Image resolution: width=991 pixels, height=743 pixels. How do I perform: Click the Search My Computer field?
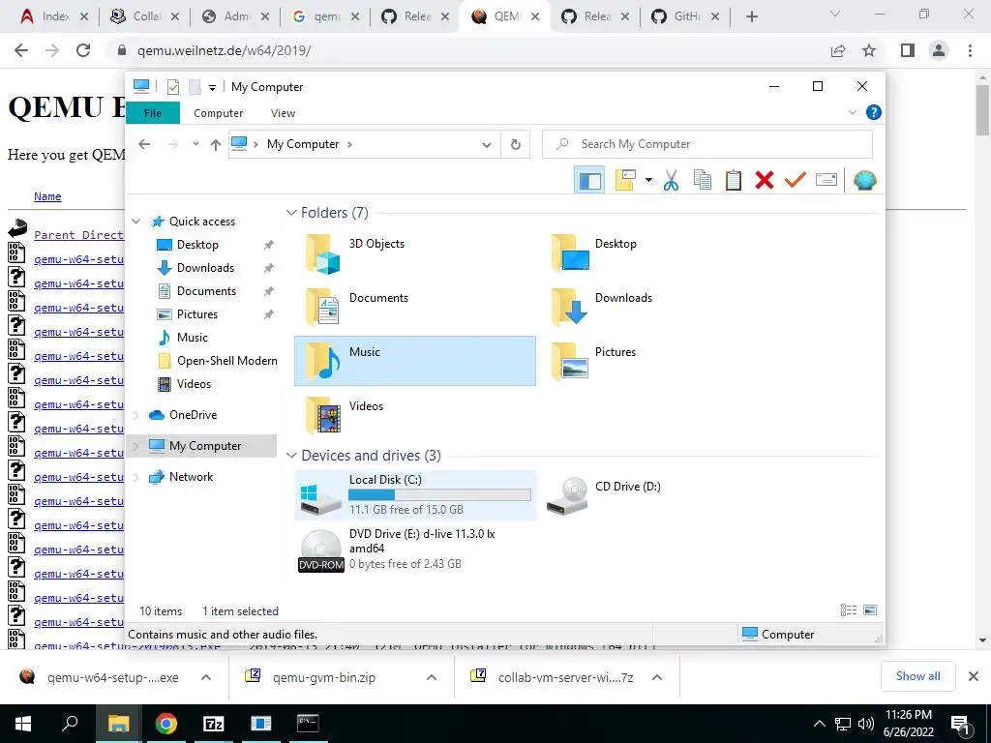click(x=707, y=144)
